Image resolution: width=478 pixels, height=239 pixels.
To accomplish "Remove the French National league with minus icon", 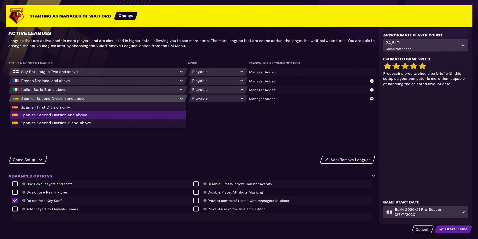I will [372, 81].
